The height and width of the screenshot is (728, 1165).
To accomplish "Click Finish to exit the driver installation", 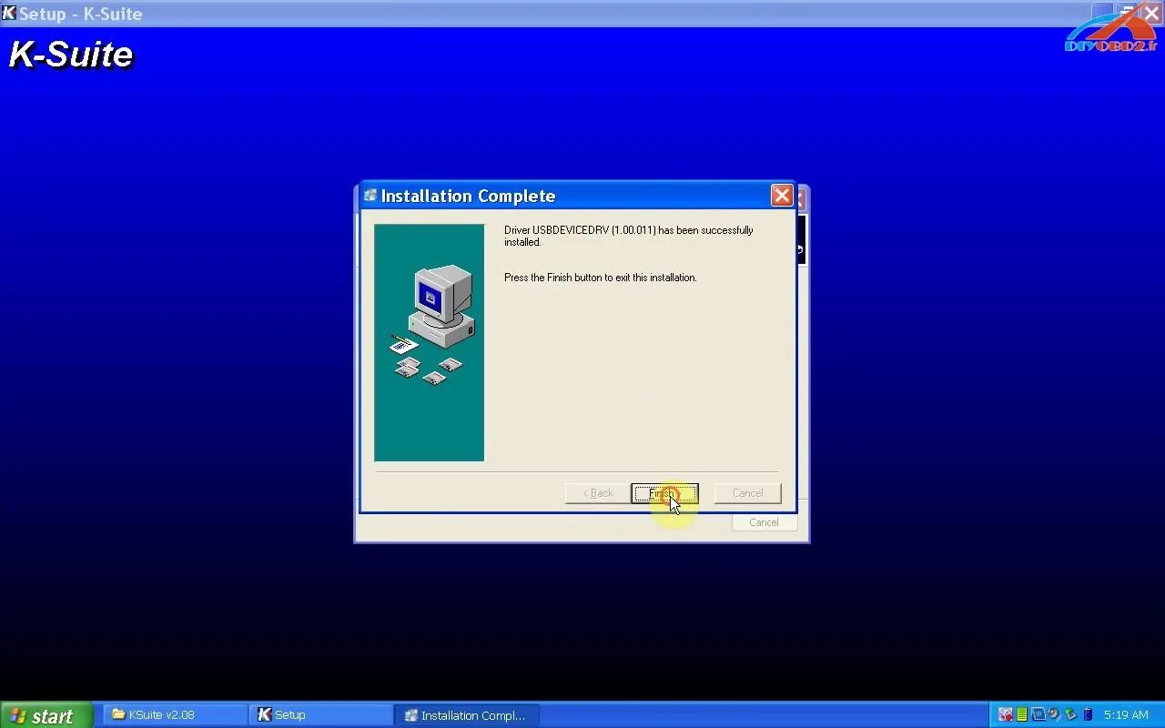I will click(664, 493).
